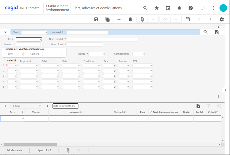Go to next record arrow in toolbar
This screenshot has width=230, height=155.
[x=210, y=19]
